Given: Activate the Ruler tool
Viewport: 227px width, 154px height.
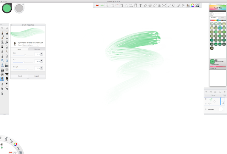Looking at the screenshot, I should point(145,5).
